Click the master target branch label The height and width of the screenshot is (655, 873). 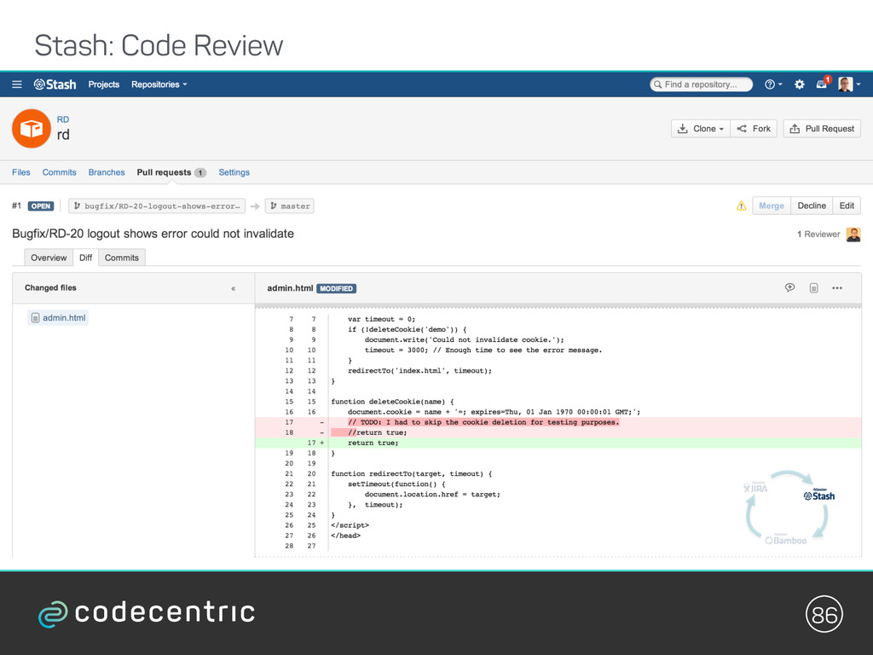point(290,206)
